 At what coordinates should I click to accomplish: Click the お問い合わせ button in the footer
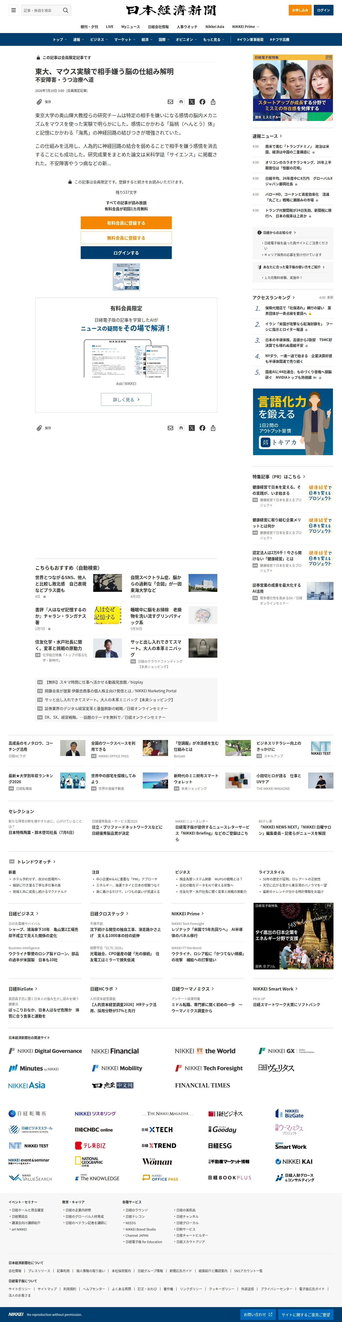click(x=258, y=1314)
